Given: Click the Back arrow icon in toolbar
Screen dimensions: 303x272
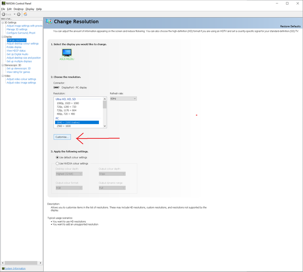Looking at the screenshot, I should (x=3, y=14).
